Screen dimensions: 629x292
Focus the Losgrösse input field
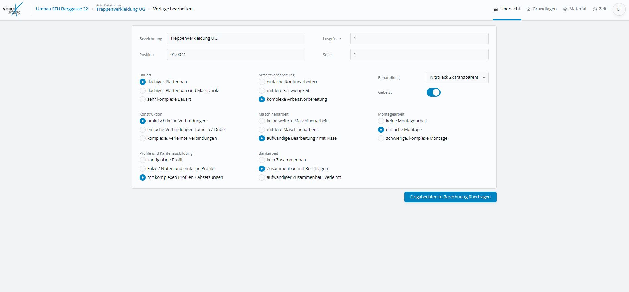click(419, 38)
